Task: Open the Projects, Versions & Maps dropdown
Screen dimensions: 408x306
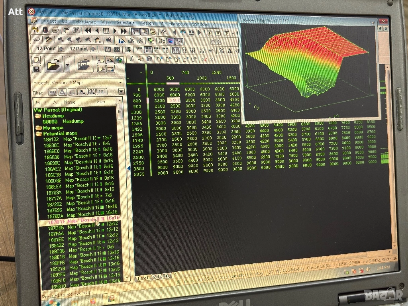Action: (121, 82)
